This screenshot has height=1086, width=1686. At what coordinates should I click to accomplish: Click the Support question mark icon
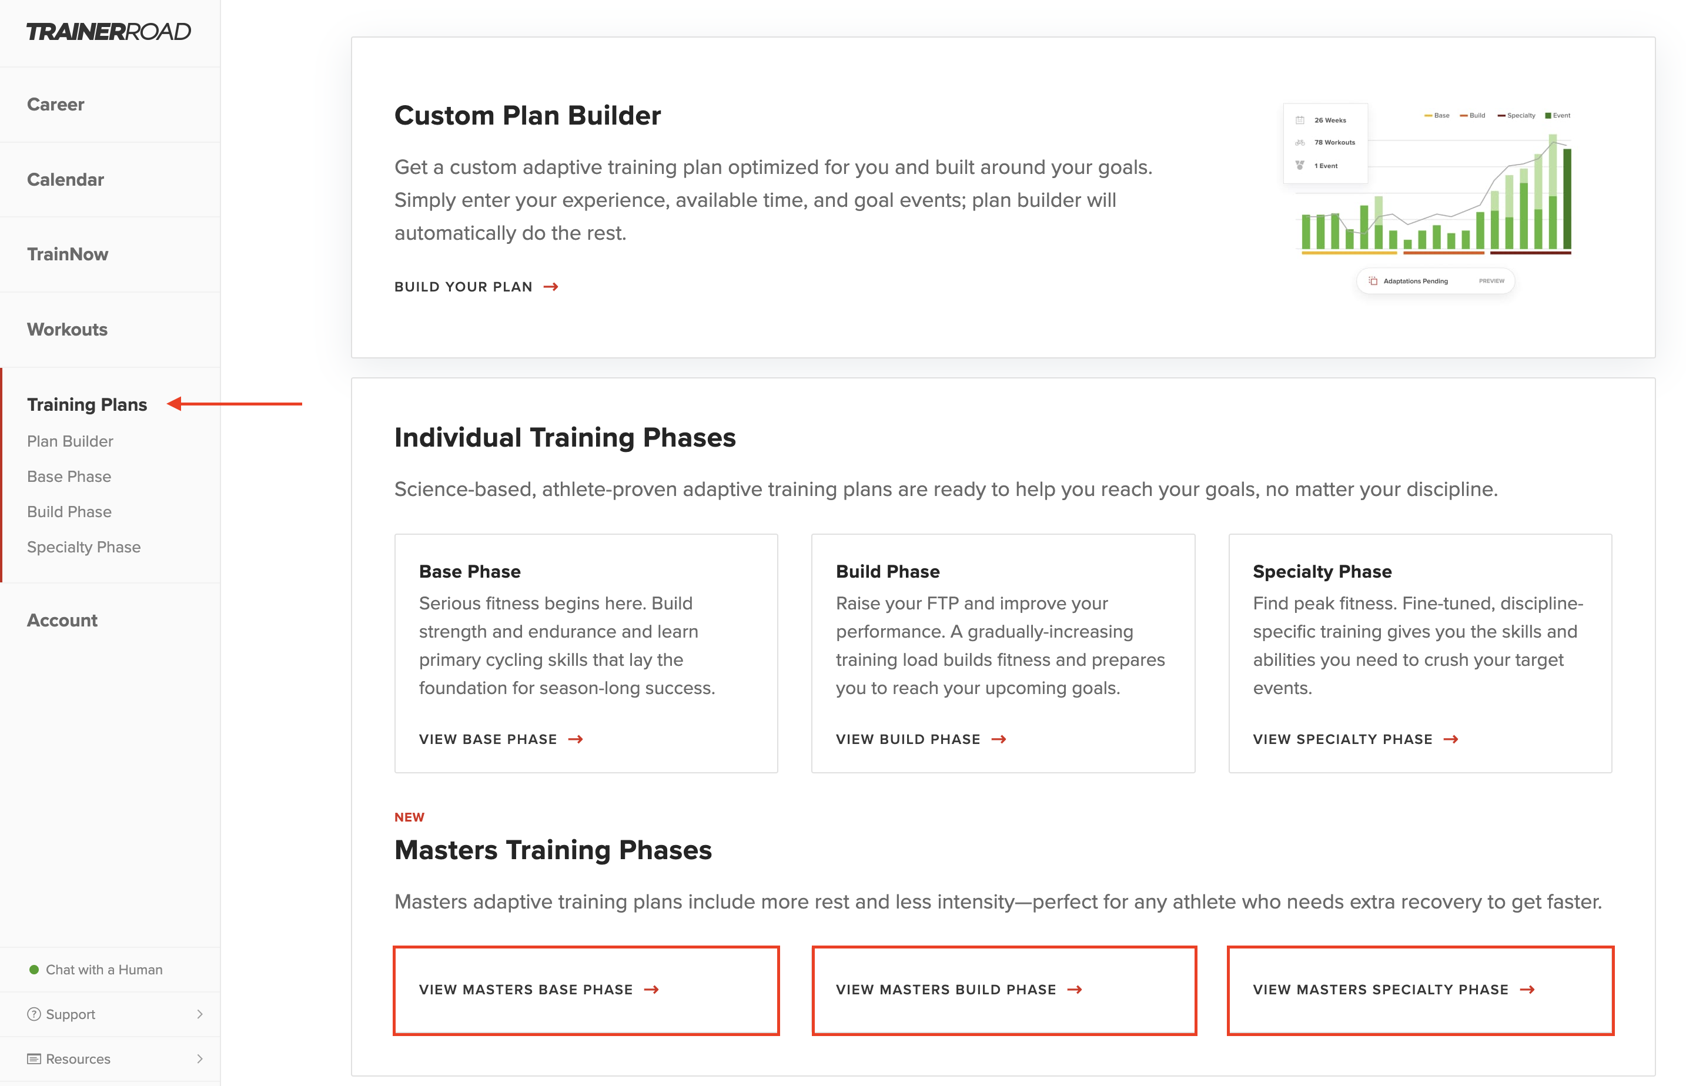tap(33, 1014)
